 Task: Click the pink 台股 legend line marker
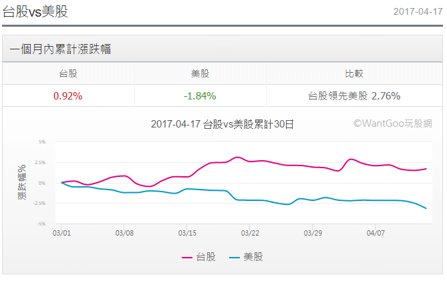188,257
